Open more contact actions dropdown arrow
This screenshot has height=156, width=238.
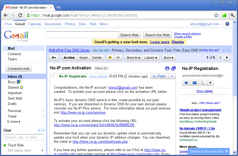210,83
